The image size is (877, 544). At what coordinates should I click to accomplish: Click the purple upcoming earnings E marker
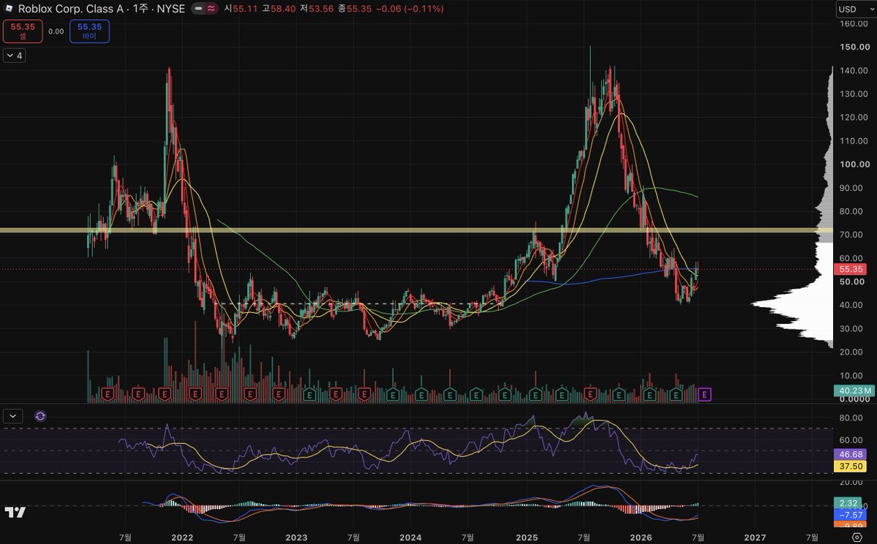click(704, 395)
